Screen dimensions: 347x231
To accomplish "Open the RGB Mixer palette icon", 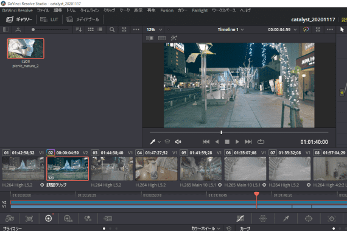I will point(88,219).
